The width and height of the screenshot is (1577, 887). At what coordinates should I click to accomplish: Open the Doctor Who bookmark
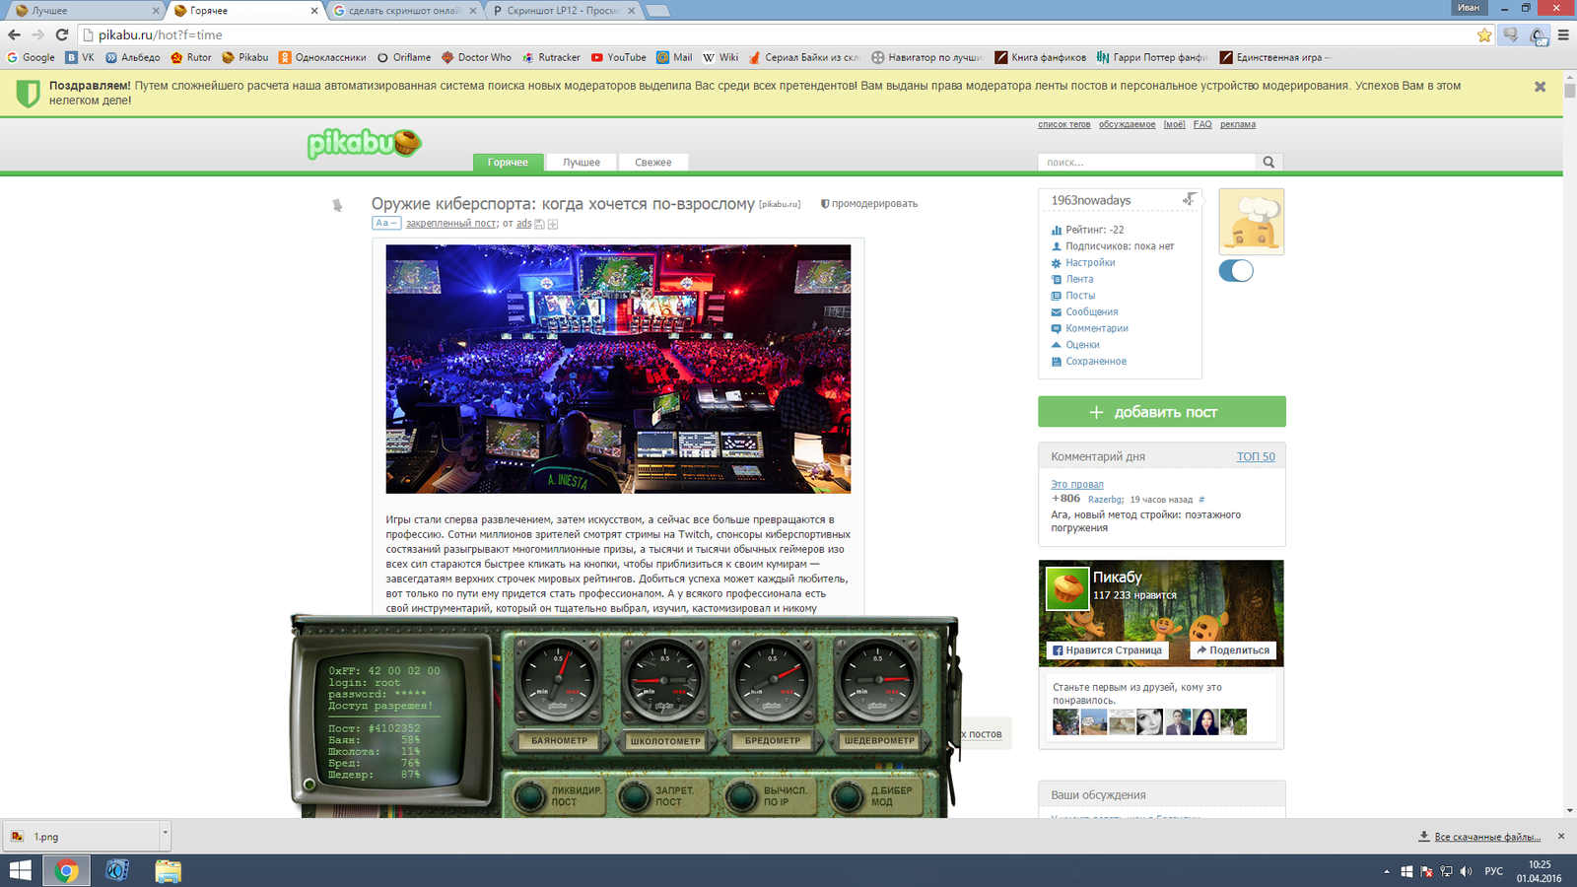click(476, 57)
